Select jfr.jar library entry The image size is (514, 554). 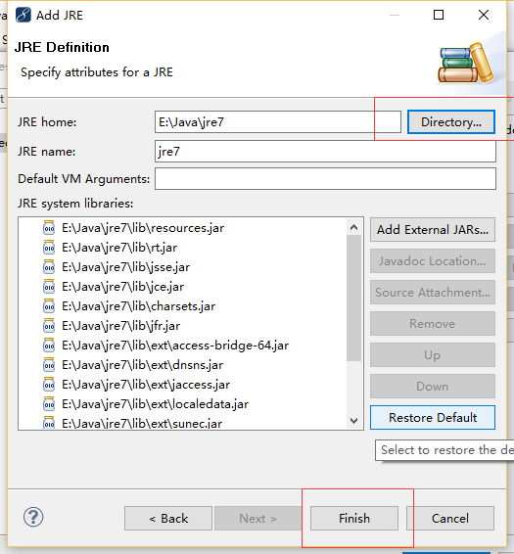click(120, 326)
